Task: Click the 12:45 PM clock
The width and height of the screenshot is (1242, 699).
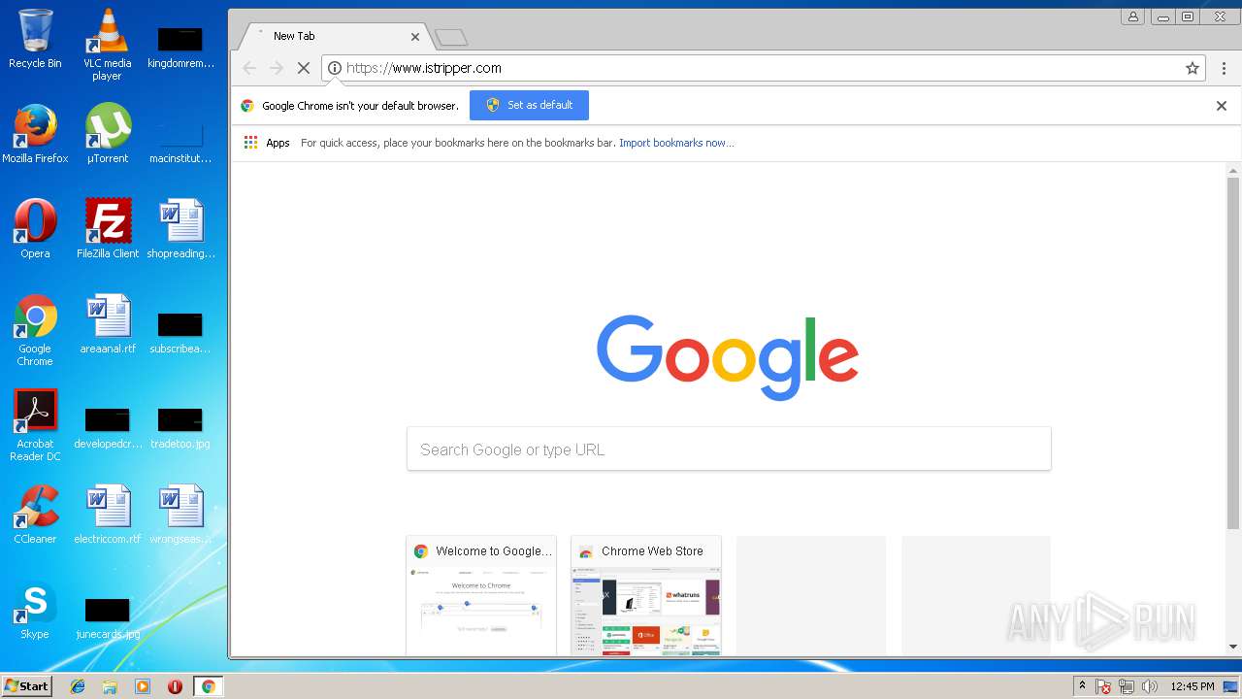Action: 1193,686
